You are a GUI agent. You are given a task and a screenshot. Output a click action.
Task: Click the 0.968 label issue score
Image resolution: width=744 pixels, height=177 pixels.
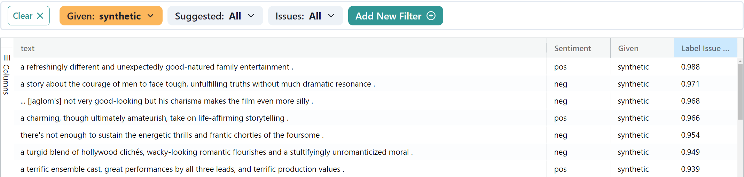click(x=690, y=101)
